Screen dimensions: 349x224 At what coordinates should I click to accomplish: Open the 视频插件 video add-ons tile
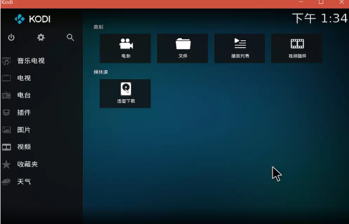[297, 48]
